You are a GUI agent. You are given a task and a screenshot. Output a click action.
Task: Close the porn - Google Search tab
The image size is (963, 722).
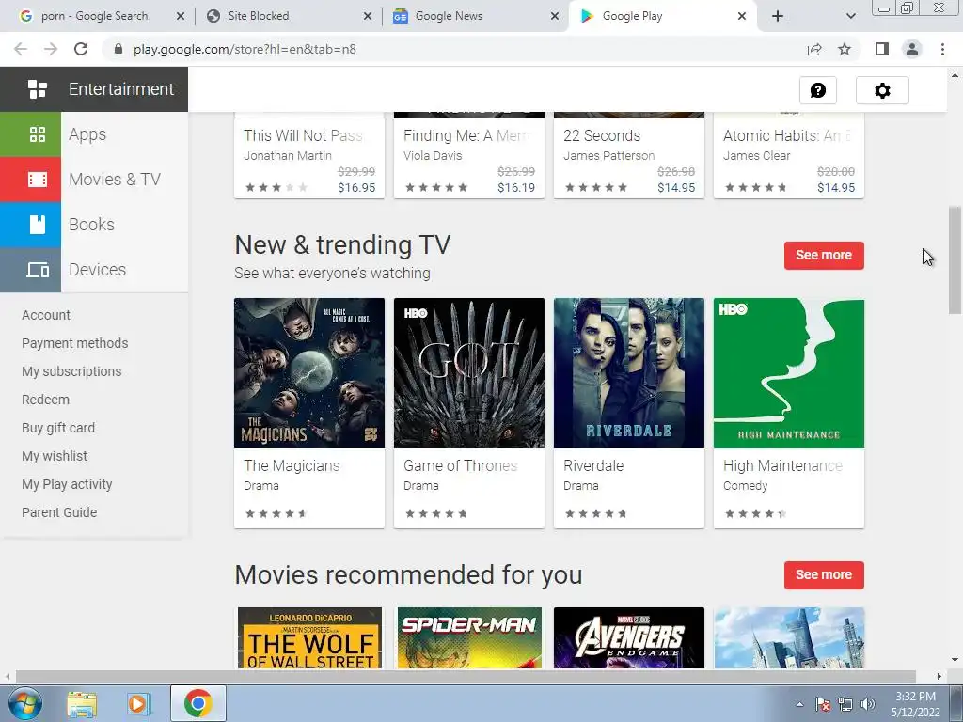(x=181, y=17)
